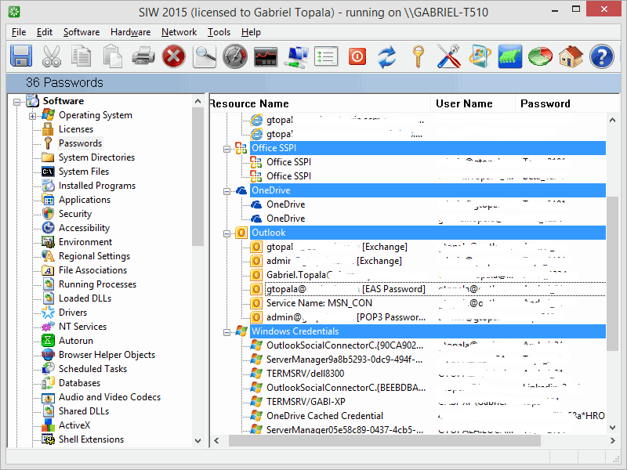Sort by the User Name column header
The image size is (627, 470).
point(473,103)
